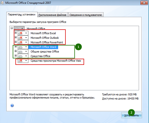The width and height of the screenshot is (149, 123).
Task: Switch to the Расположение файлов tab
Action: pos(52,15)
